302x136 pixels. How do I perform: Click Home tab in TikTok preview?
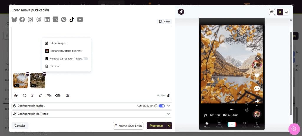(x=207, y=125)
